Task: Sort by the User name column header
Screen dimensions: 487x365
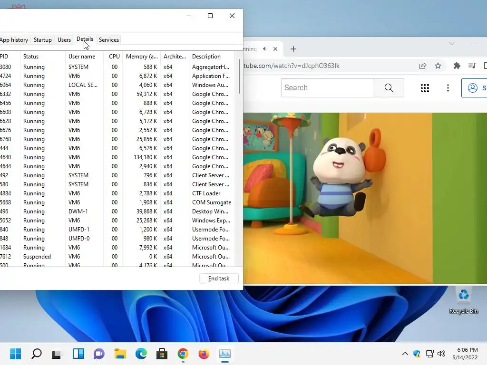Action: coord(84,57)
